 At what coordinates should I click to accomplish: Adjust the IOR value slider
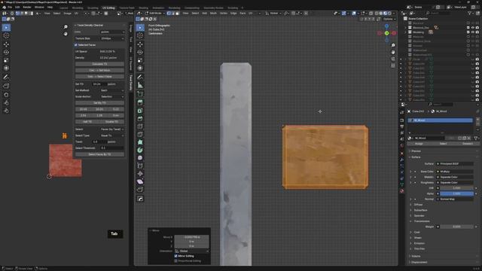pos(456,188)
